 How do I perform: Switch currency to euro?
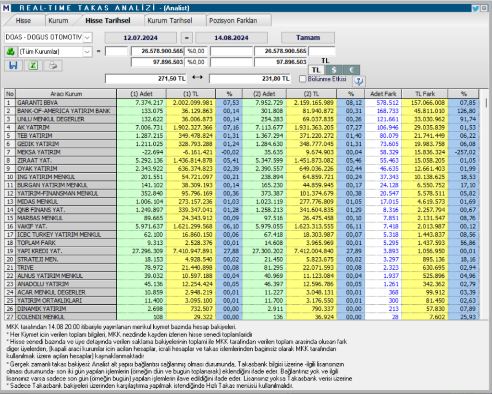351,70
